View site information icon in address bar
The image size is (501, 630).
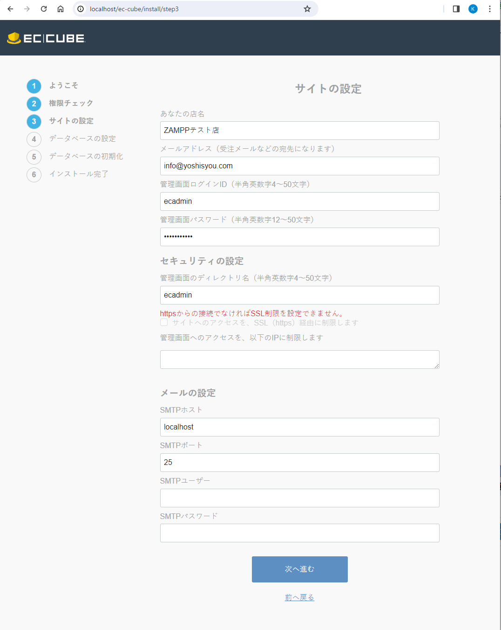[x=81, y=9]
